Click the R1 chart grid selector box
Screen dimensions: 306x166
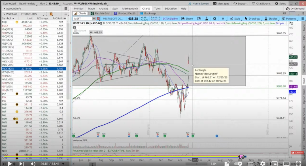tap(292, 13)
